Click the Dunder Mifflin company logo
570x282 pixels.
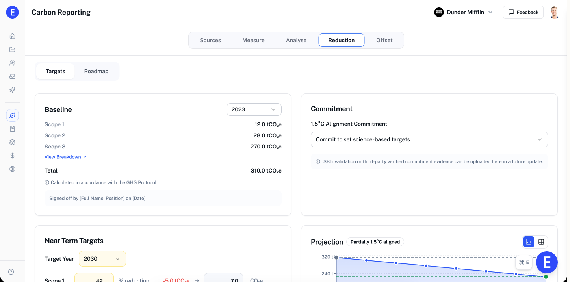coord(439,12)
